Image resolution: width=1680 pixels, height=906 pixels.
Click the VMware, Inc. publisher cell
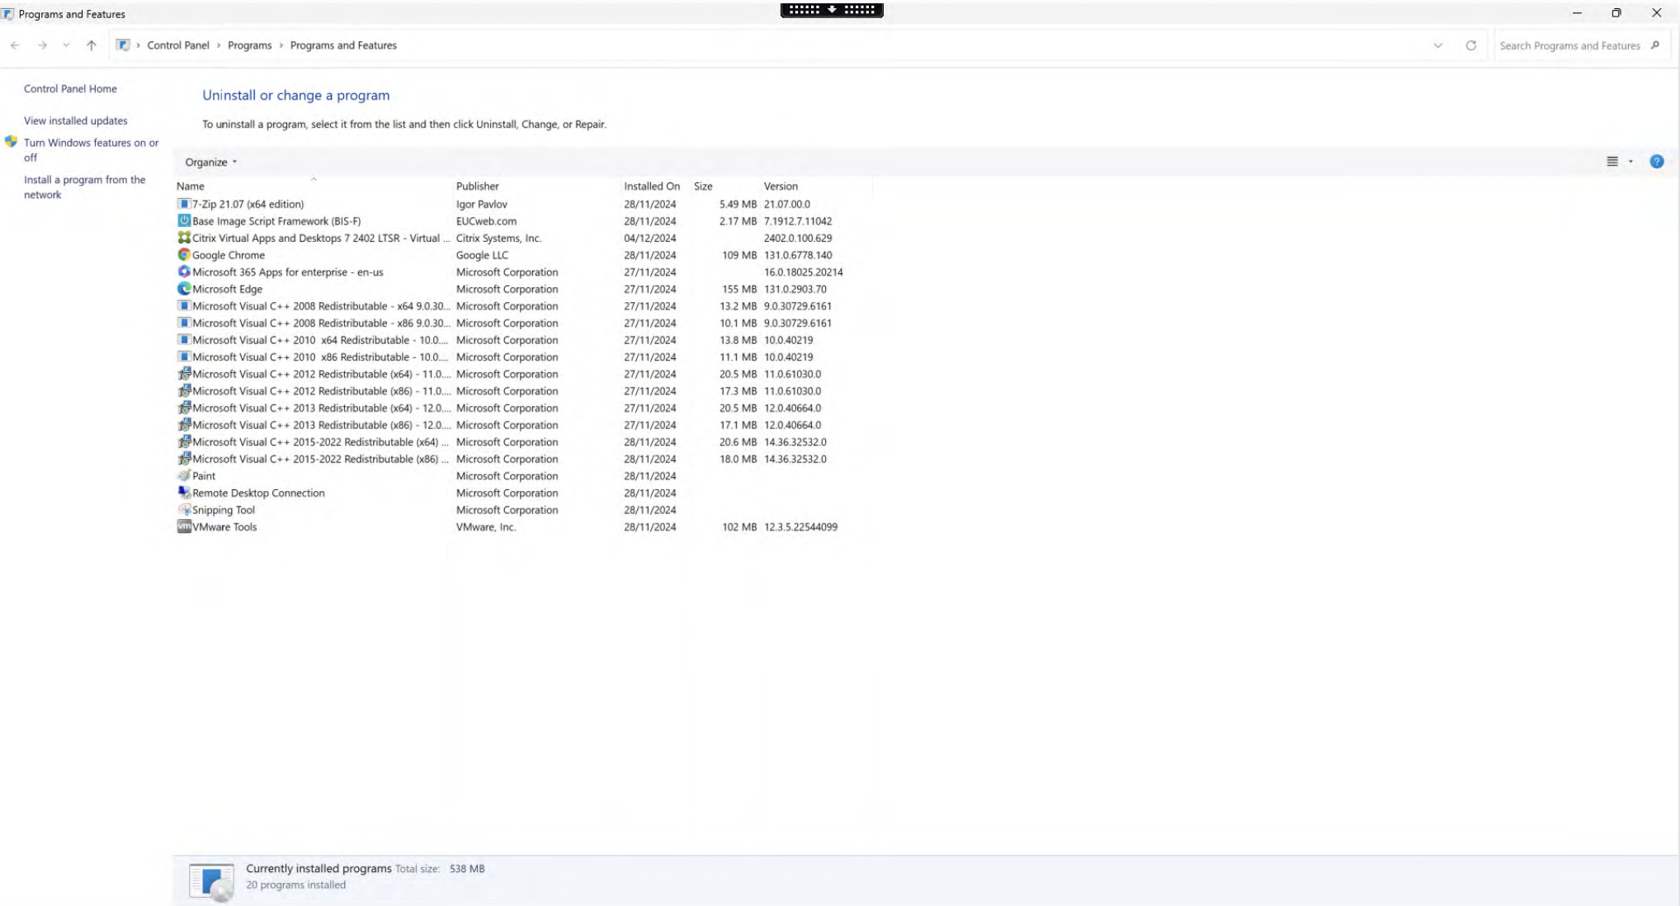coord(486,526)
